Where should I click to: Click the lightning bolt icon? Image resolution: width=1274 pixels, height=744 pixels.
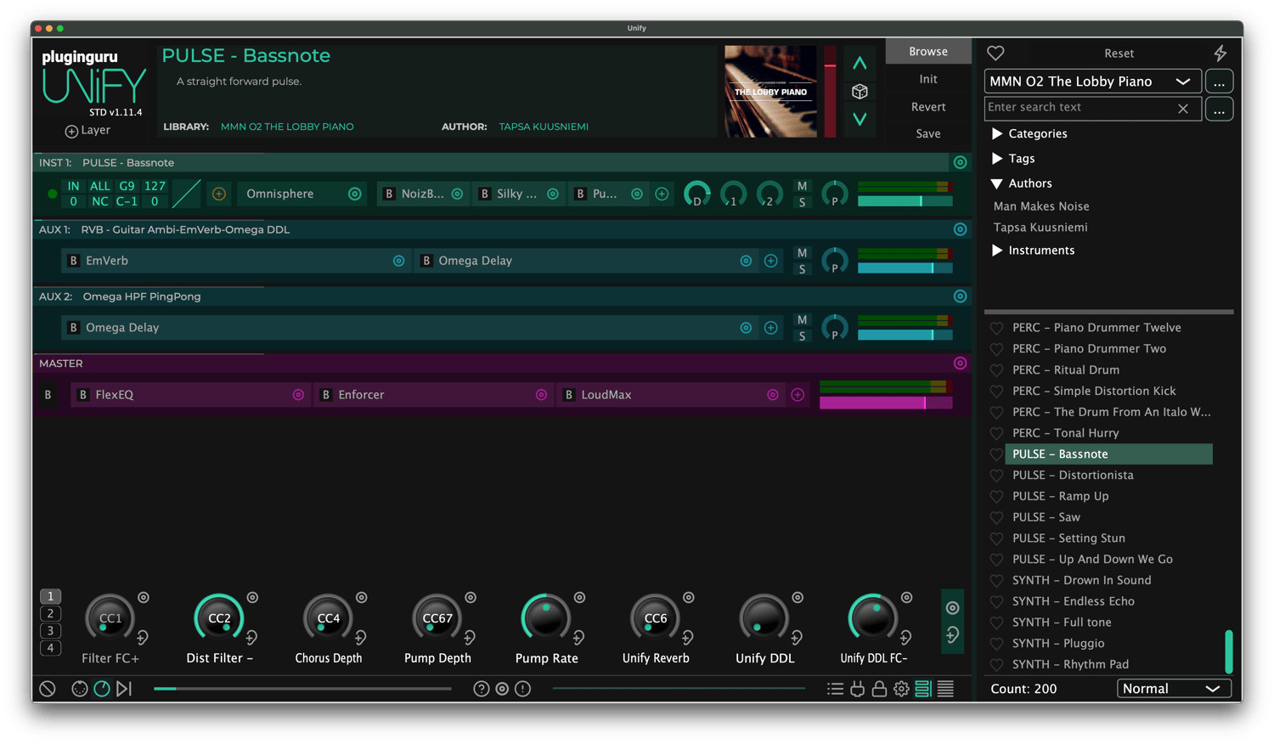[1220, 54]
